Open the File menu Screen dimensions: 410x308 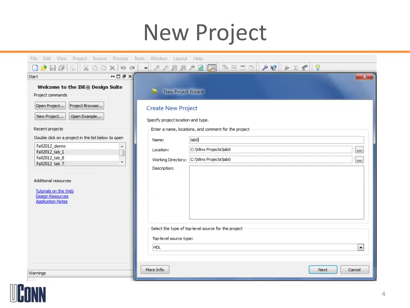34,59
